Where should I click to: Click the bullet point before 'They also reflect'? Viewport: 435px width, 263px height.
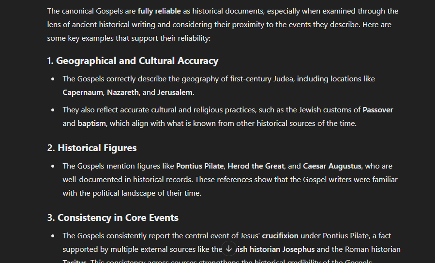click(x=53, y=110)
